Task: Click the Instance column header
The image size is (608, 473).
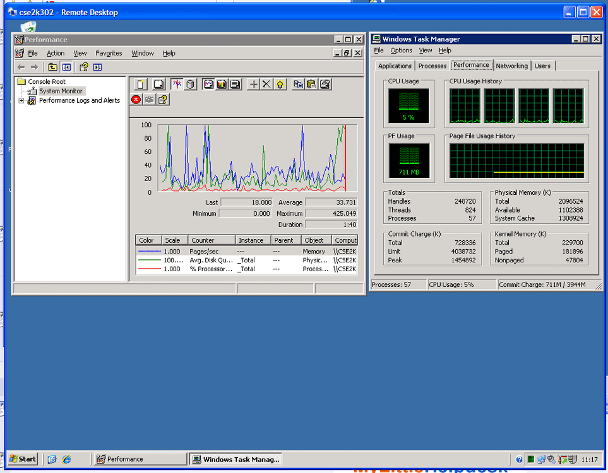Action: (x=253, y=240)
